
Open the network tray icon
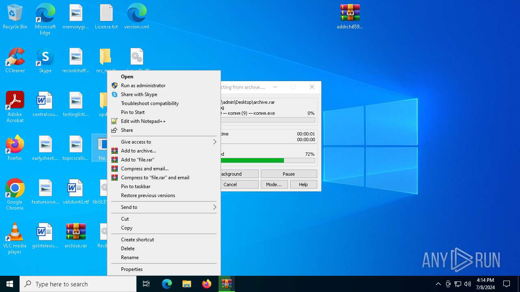tap(458, 284)
